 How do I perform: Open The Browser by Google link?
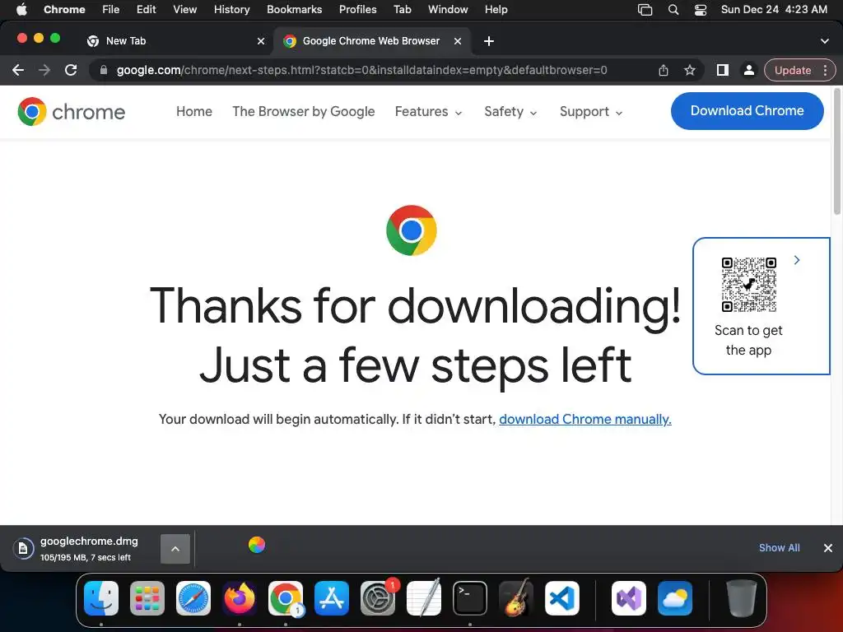(304, 111)
